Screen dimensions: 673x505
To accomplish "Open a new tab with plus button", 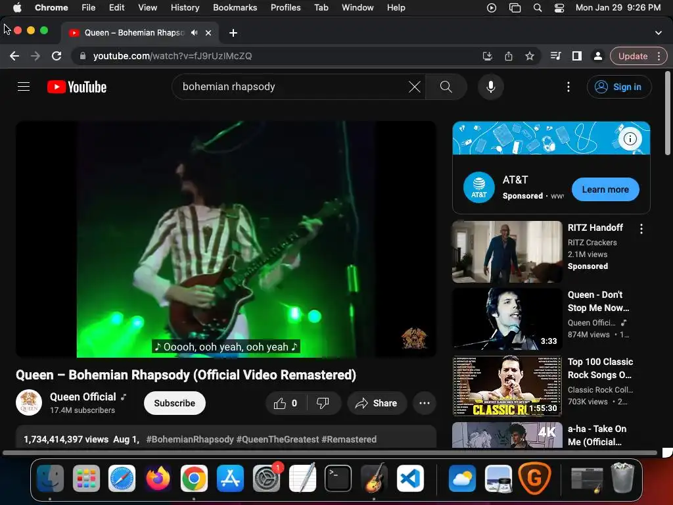I will click(x=233, y=33).
